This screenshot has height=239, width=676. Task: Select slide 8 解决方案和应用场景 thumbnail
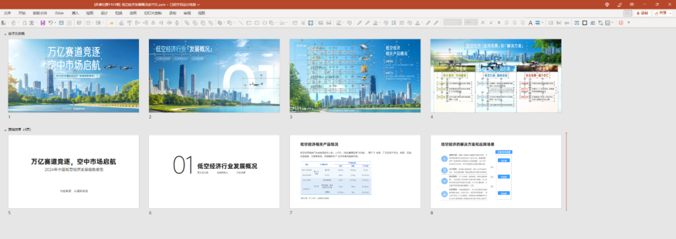(x=496, y=172)
